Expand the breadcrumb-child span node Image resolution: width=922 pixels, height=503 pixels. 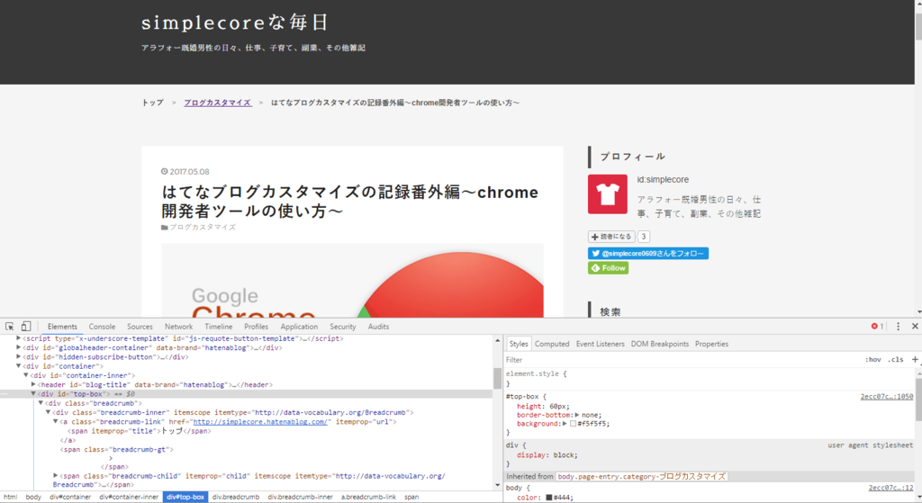(x=55, y=475)
